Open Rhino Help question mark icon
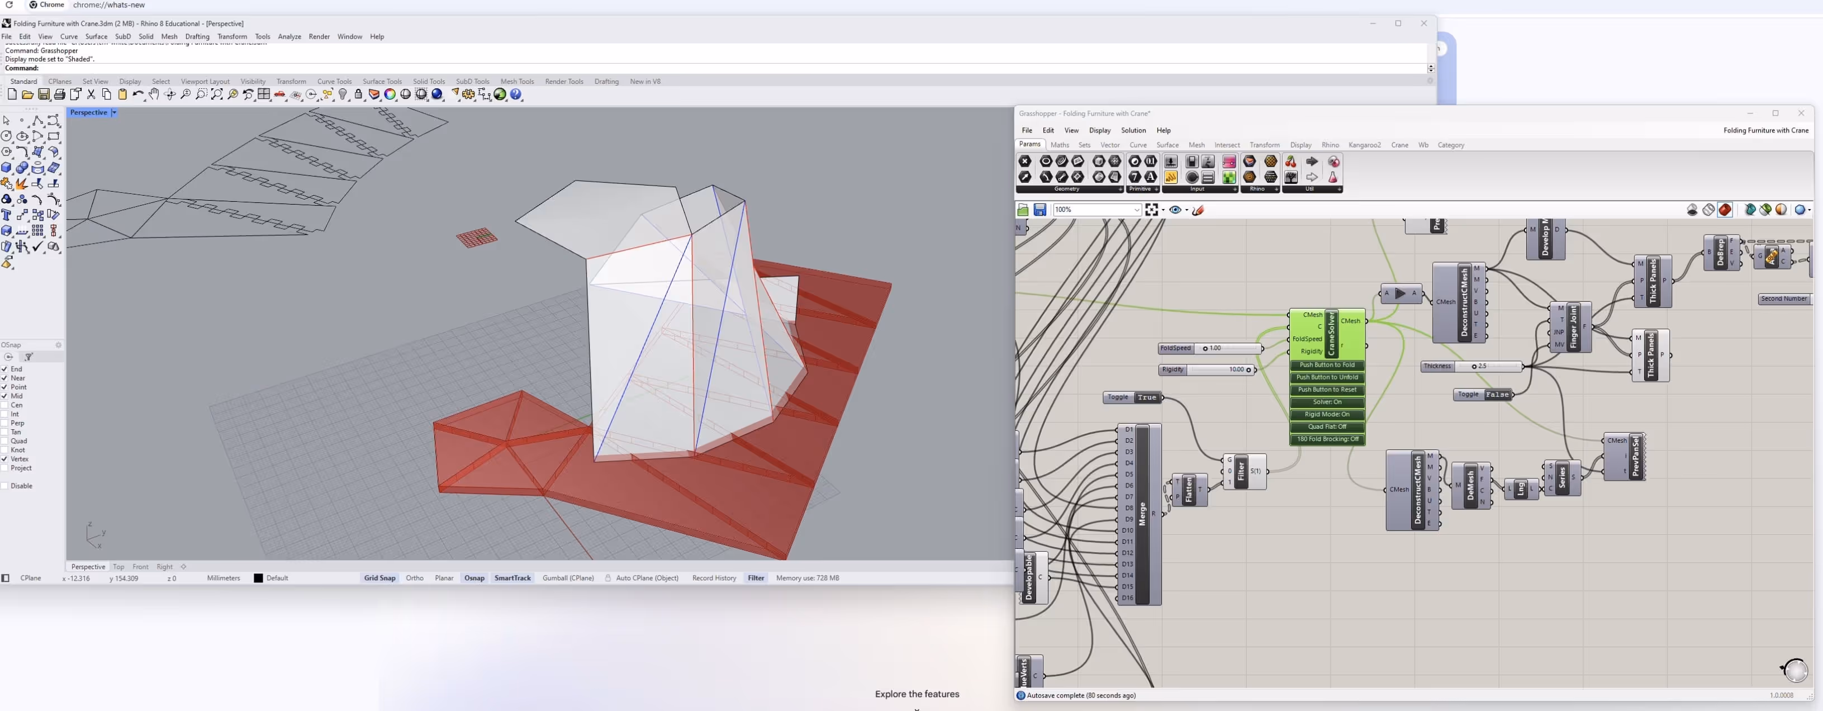The width and height of the screenshot is (1823, 711). [x=516, y=95]
